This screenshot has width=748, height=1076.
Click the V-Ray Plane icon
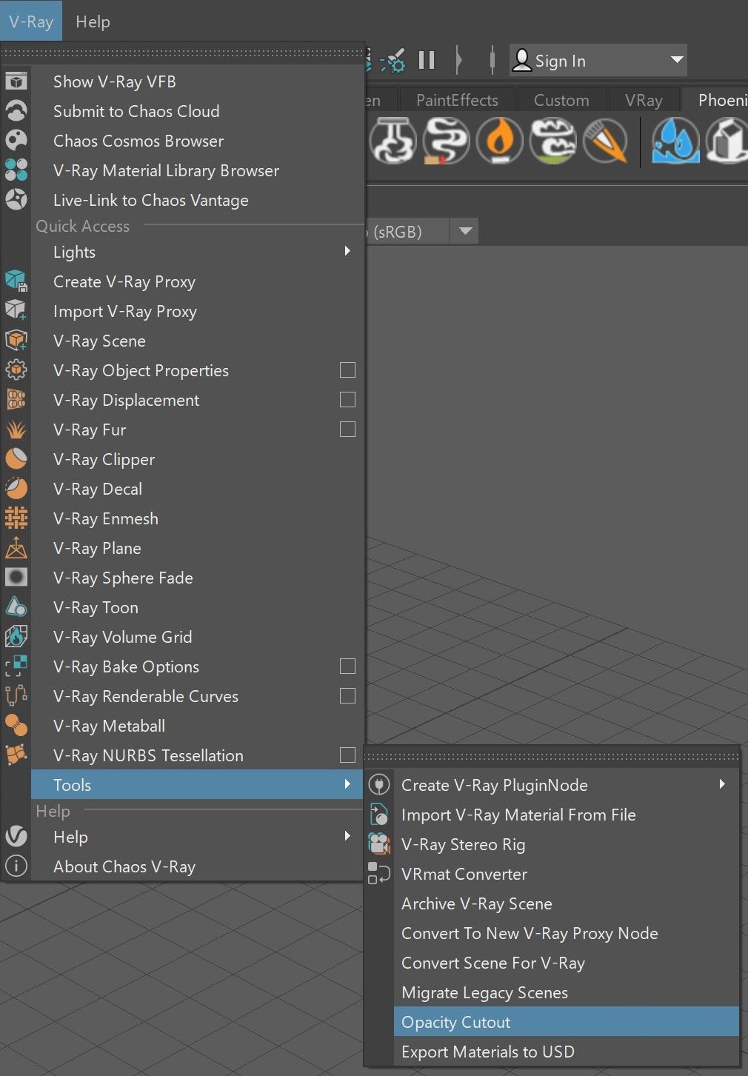point(16,548)
